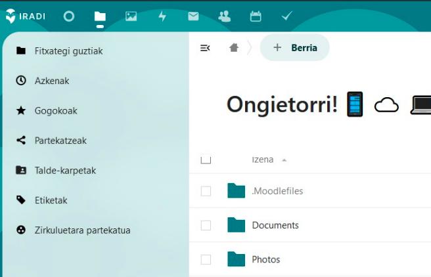Open the Documents folder

[275, 225]
